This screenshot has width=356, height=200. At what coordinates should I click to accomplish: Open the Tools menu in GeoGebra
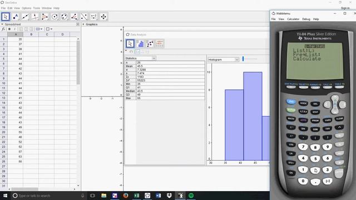36,8
